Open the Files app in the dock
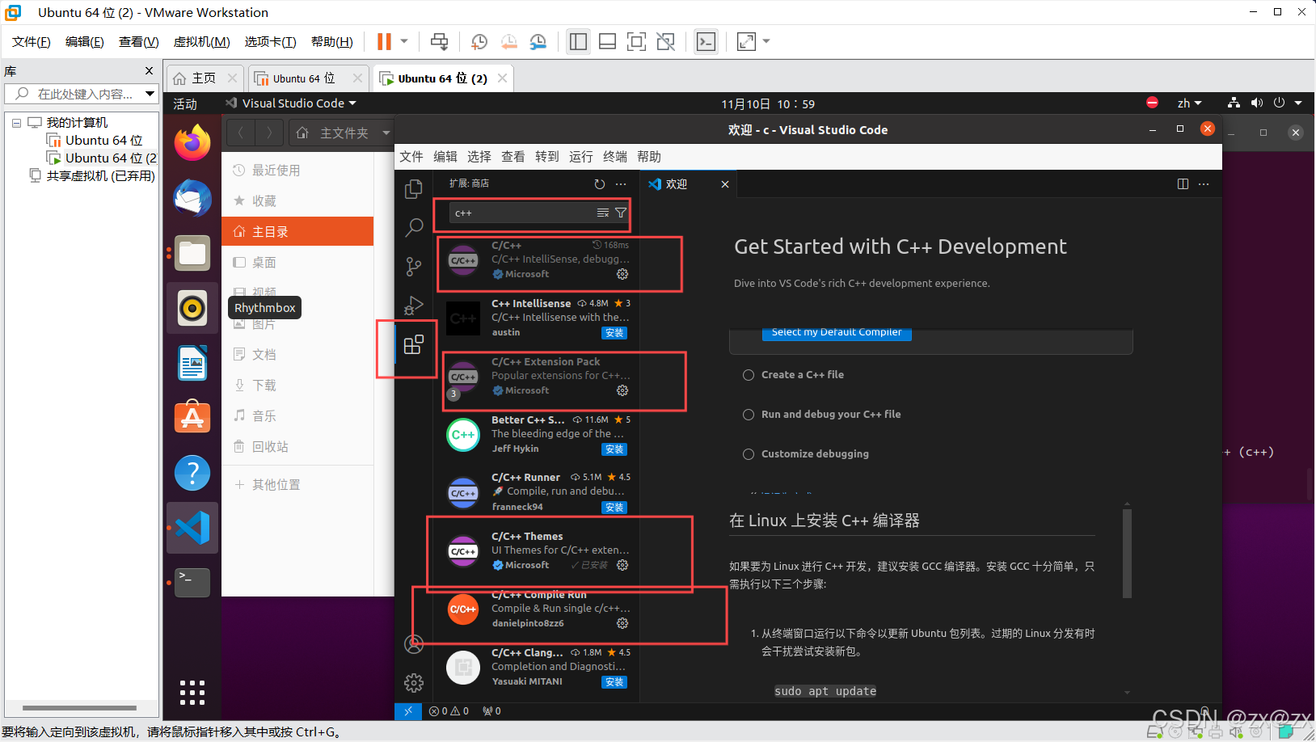The width and height of the screenshot is (1316, 742). pos(192,253)
